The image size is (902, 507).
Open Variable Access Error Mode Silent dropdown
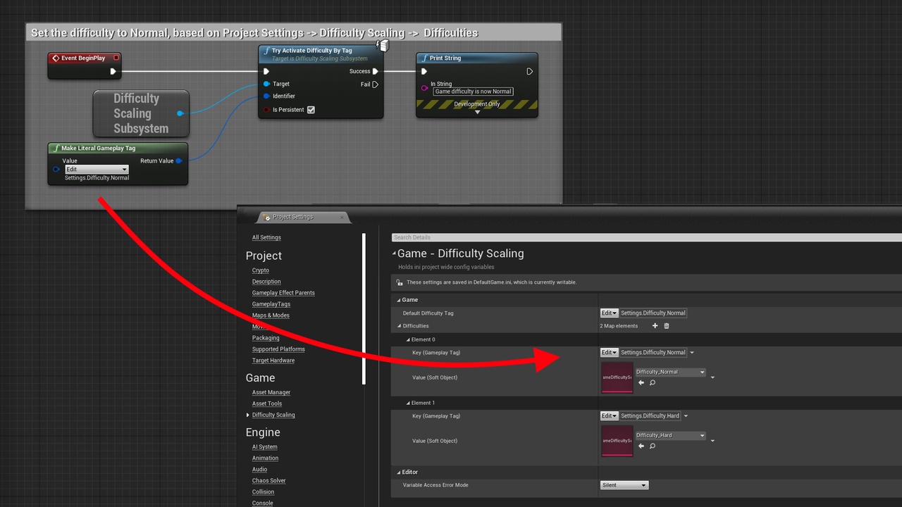point(624,485)
